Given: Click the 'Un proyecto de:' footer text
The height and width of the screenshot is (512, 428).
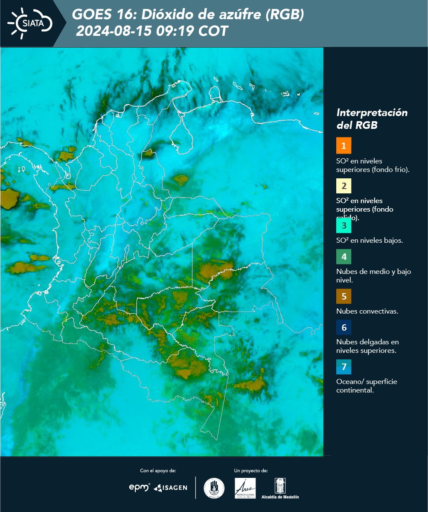Looking at the screenshot, I should (251, 471).
